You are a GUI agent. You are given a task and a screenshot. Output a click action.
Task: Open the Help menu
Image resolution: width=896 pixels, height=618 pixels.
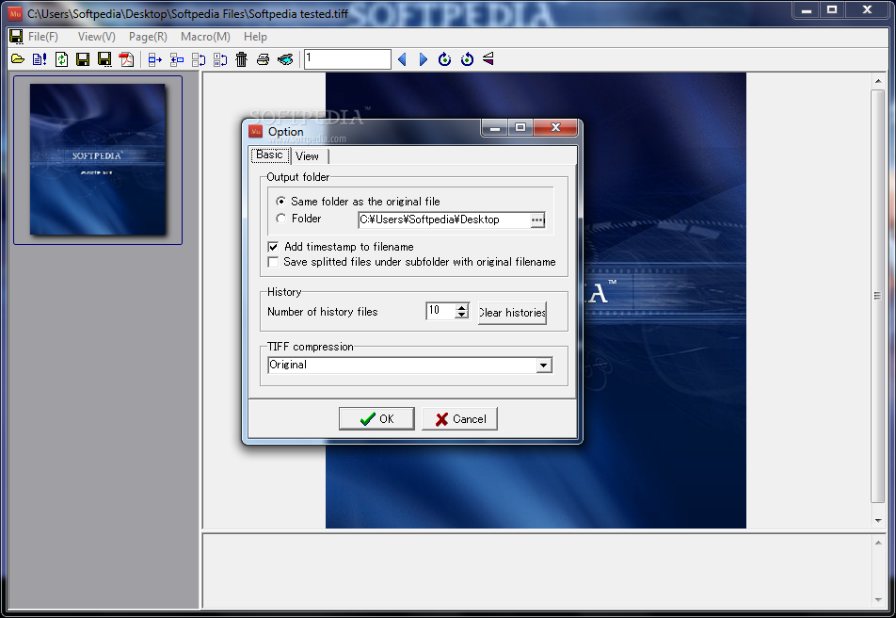255,37
